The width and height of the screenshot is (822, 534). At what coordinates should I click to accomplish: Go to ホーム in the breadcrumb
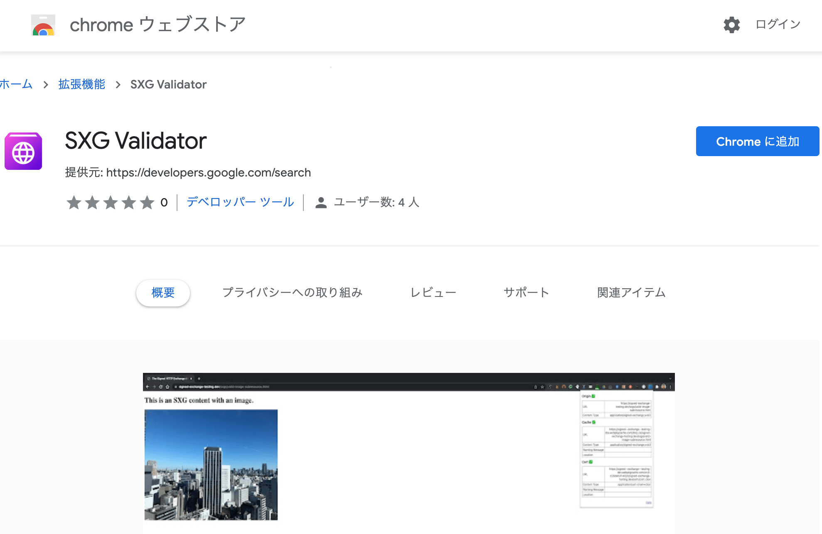16,84
